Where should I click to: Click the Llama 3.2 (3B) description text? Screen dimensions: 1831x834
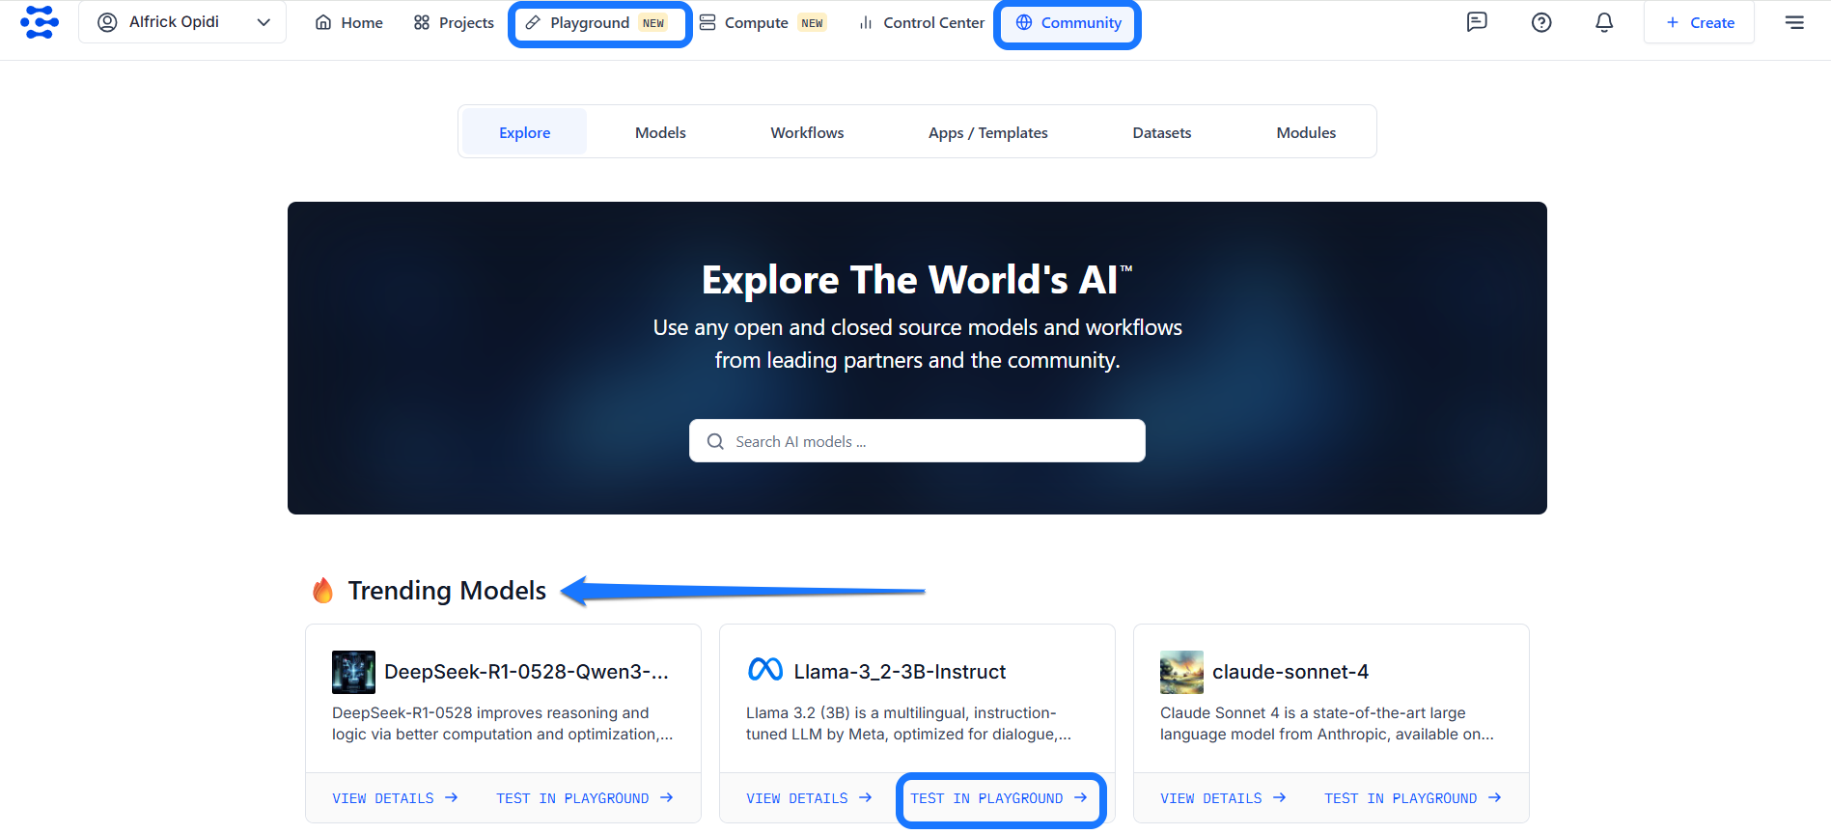tap(908, 724)
